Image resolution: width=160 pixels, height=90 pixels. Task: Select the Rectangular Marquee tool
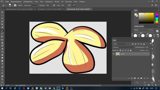click(x=2, y=15)
